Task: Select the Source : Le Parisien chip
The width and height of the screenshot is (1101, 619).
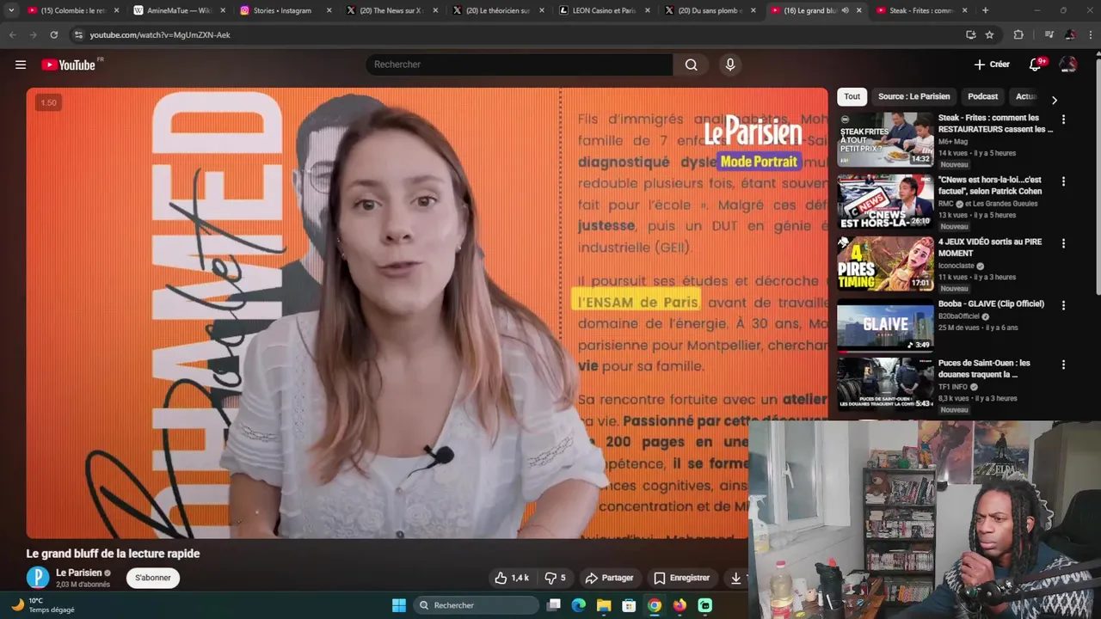Action: tap(913, 96)
